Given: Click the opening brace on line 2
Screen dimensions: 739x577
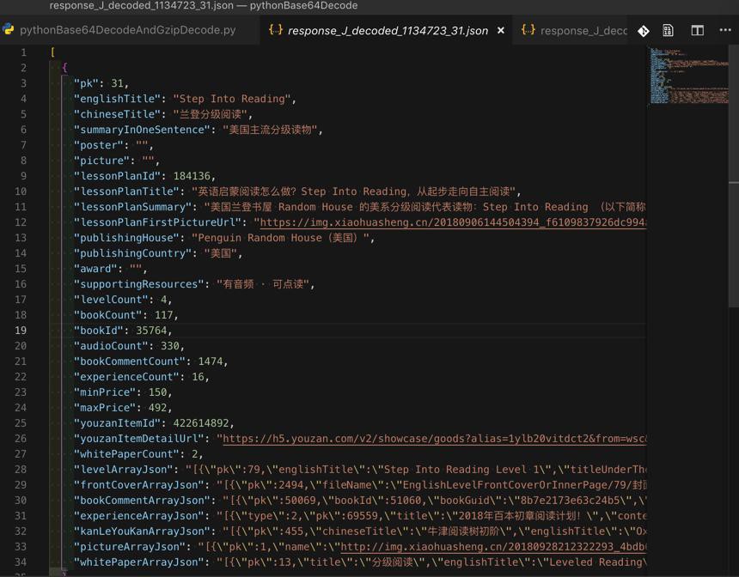Looking at the screenshot, I should click(64, 68).
